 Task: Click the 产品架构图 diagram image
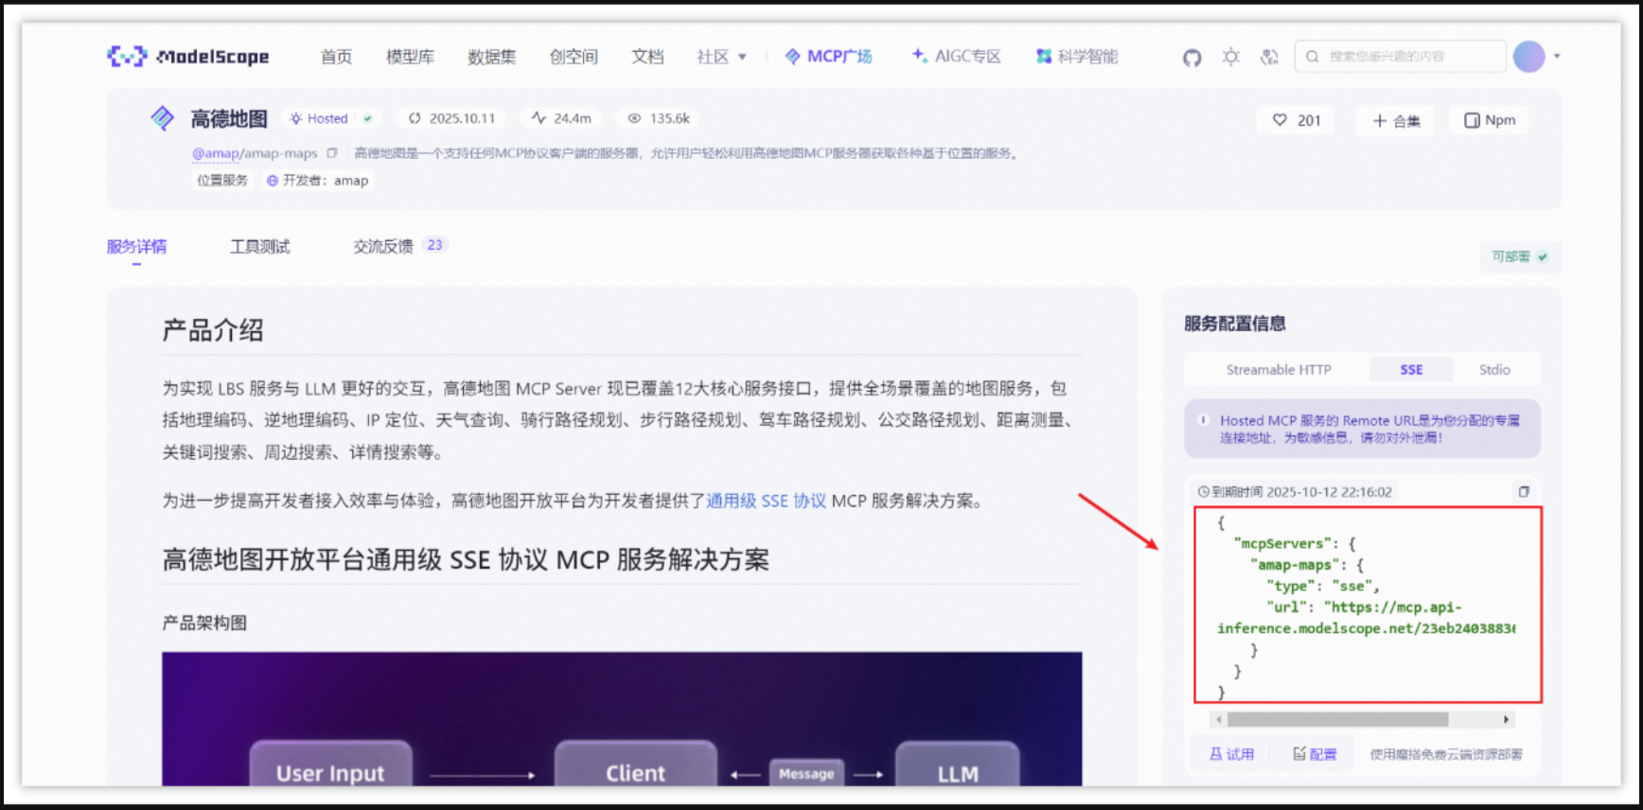(622, 719)
